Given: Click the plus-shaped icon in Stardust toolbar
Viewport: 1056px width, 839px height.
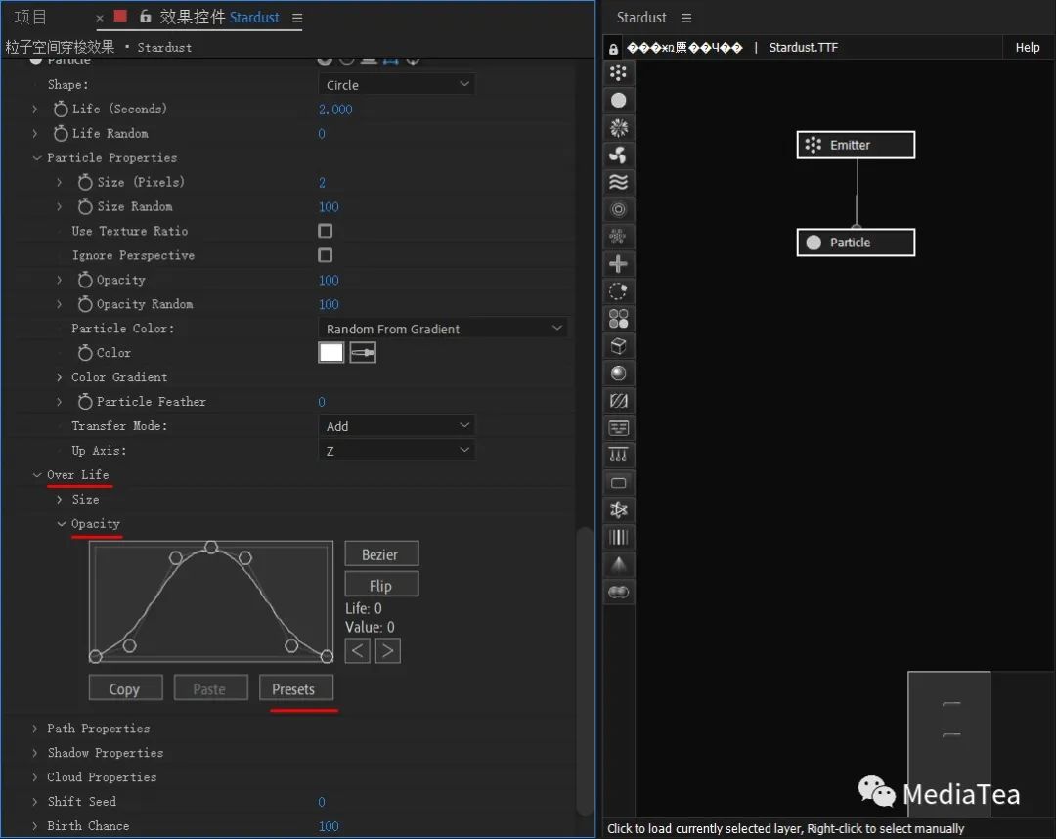Looking at the screenshot, I should coord(618,264).
